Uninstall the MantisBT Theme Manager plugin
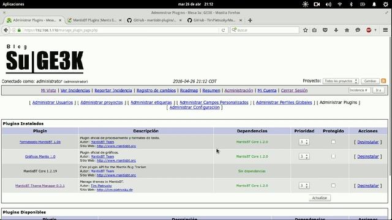 (367, 186)
